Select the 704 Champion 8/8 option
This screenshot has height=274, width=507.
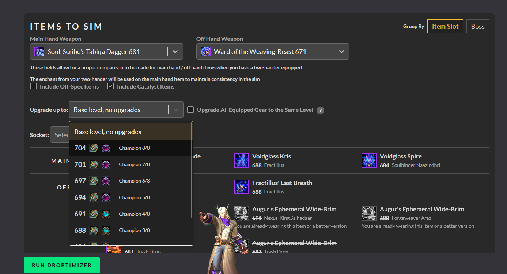130,148
